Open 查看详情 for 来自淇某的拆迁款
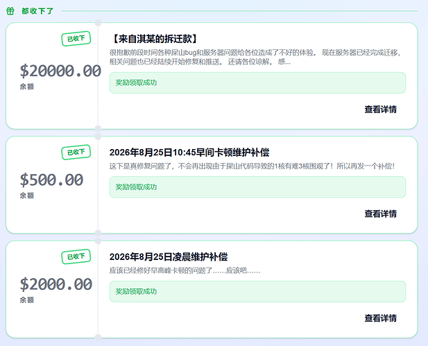This screenshot has width=428, height=346. [381, 110]
